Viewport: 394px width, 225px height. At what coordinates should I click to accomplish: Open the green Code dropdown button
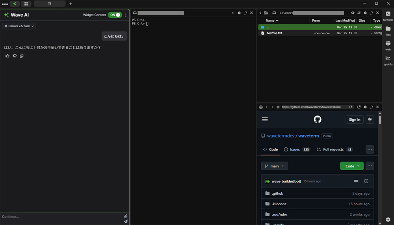pos(351,166)
